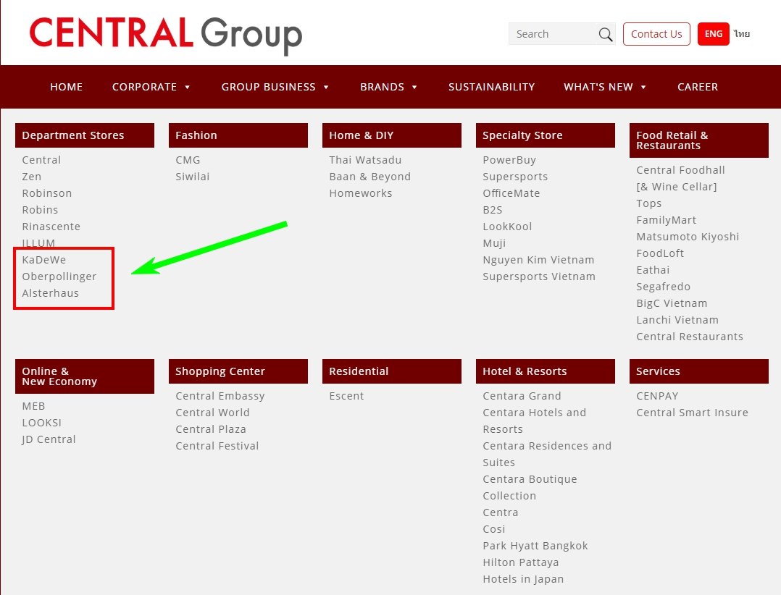Open the Park Hyatt Bangkok link
This screenshot has width=781, height=595.
click(x=535, y=546)
